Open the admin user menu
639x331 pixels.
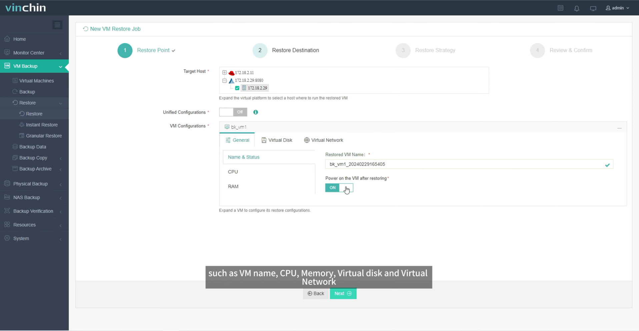pyautogui.click(x=617, y=8)
